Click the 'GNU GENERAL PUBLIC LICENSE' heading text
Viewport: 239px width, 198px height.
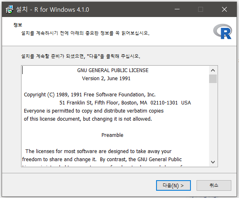[113, 70]
